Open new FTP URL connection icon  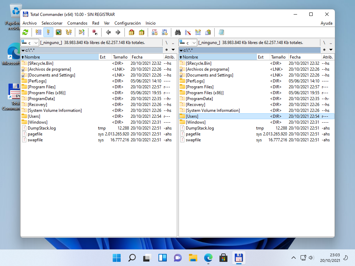(165, 32)
